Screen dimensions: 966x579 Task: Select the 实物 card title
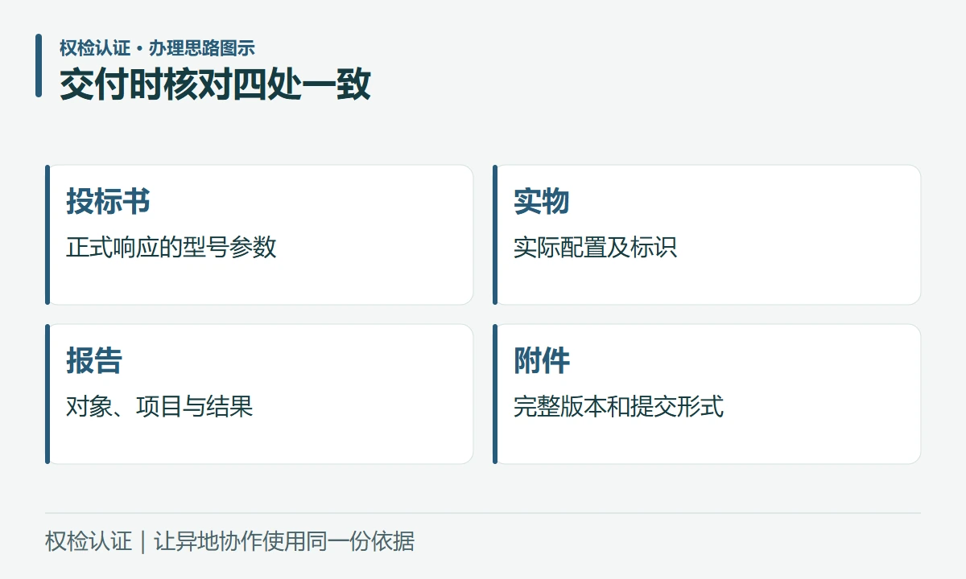click(x=542, y=202)
